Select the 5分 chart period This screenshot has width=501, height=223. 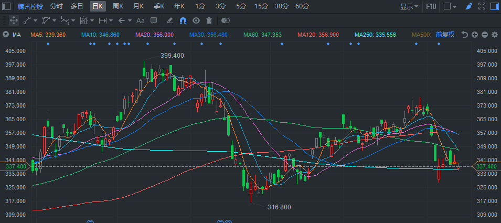[241, 6]
